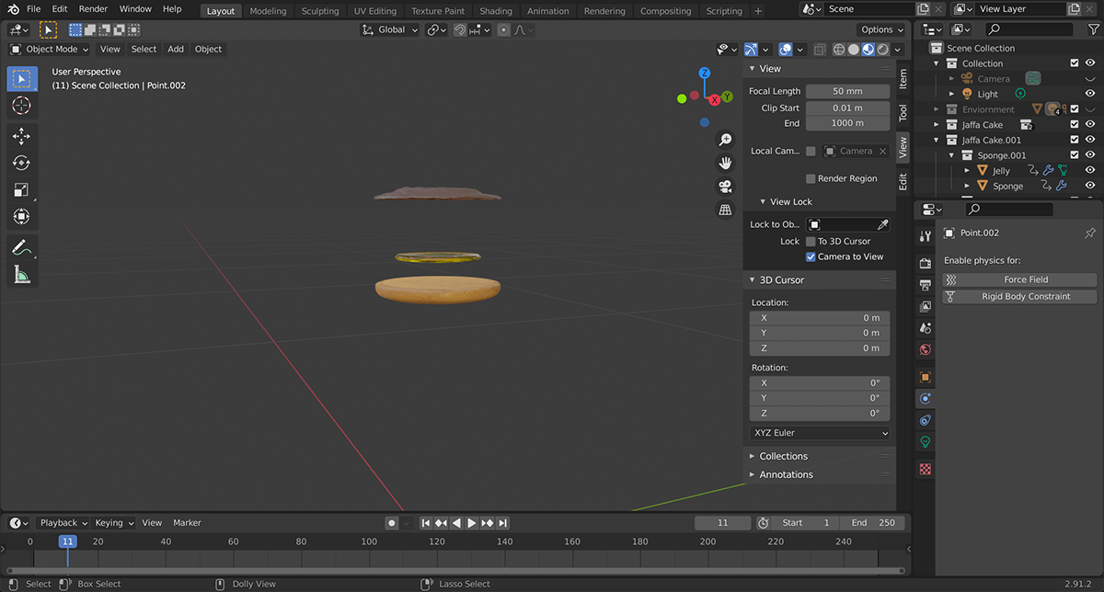
Task: Switch to the Item sidebar tab
Action: click(x=903, y=79)
